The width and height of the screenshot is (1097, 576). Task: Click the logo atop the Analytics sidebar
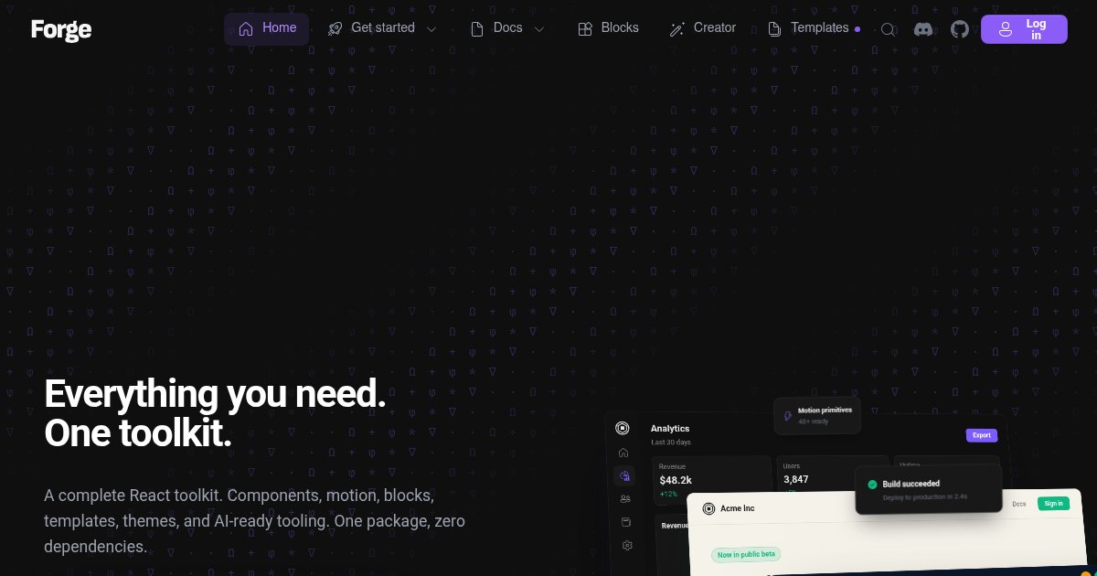623,428
